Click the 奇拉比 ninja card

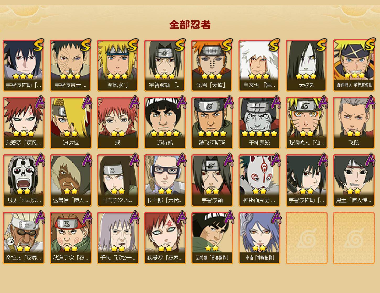pos(23,238)
